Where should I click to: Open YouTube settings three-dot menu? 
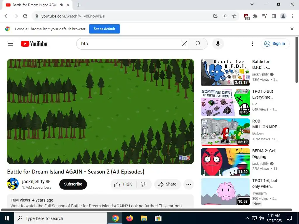253,44
